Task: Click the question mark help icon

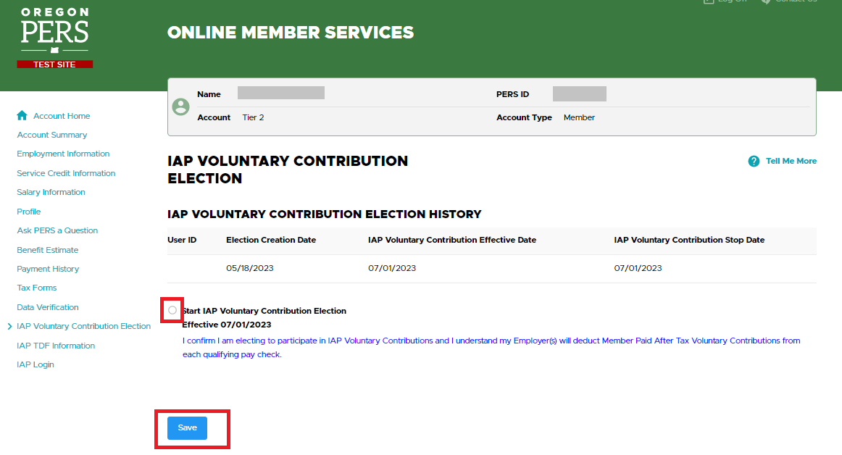Action: pyautogui.click(x=754, y=162)
